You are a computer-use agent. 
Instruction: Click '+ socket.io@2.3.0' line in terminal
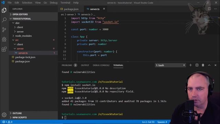point(74,98)
